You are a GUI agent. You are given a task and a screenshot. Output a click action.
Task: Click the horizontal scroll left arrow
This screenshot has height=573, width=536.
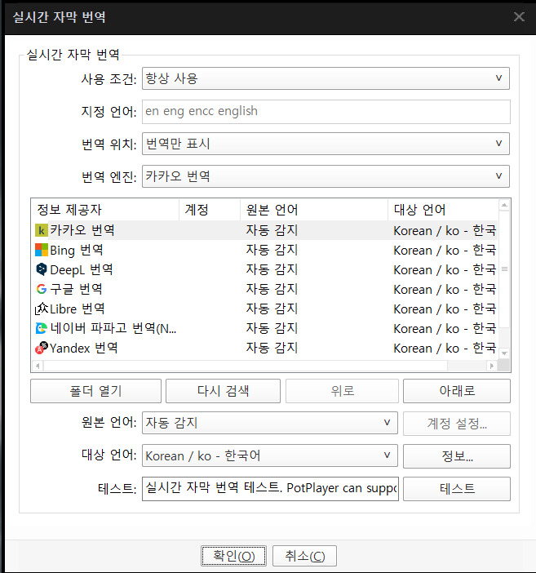point(38,366)
